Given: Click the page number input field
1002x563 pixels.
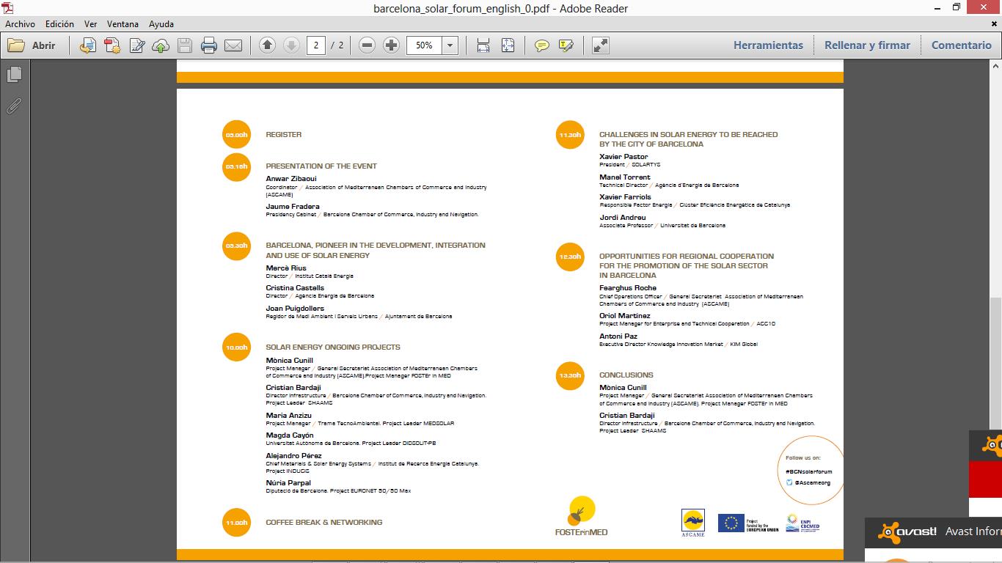Looking at the screenshot, I should point(316,45).
